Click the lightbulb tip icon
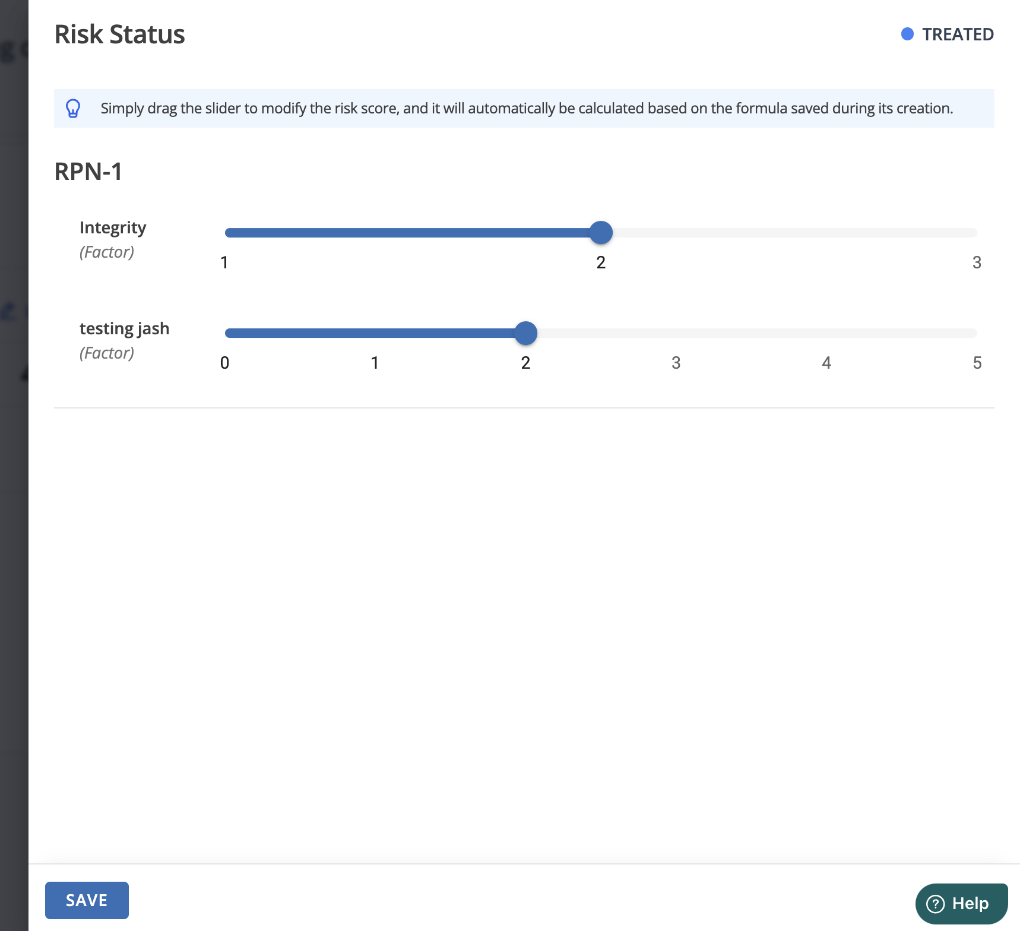Image resolution: width=1020 pixels, height=931 pixels. pyautogui.click(x=73, y=109)
